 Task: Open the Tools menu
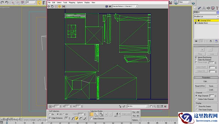[65, 3]
